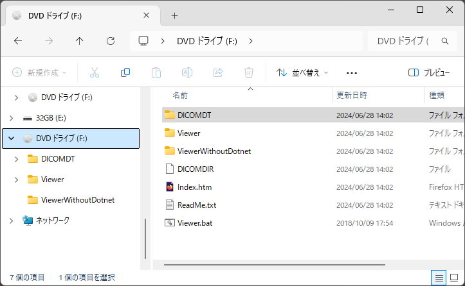Screen dimensions: 465x286
Task: Click the Share icon in toolbar
Action: 218,72
